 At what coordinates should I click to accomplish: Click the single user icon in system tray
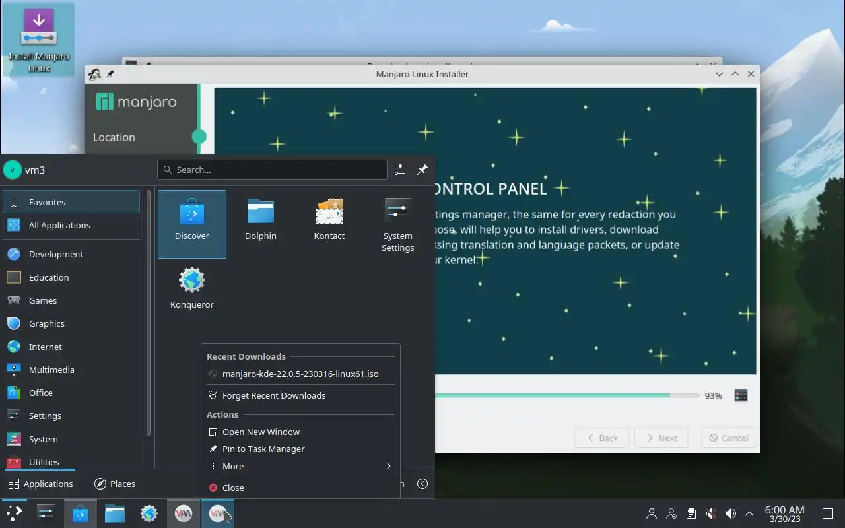tap(652, 513)
